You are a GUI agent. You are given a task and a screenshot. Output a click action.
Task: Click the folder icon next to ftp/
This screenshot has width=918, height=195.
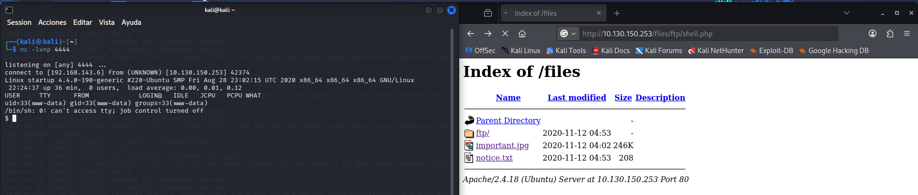pyautogui.click(x=469, y=133)
